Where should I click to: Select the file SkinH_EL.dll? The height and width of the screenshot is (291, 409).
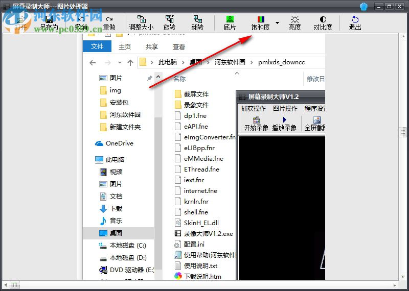coord(197,223)
